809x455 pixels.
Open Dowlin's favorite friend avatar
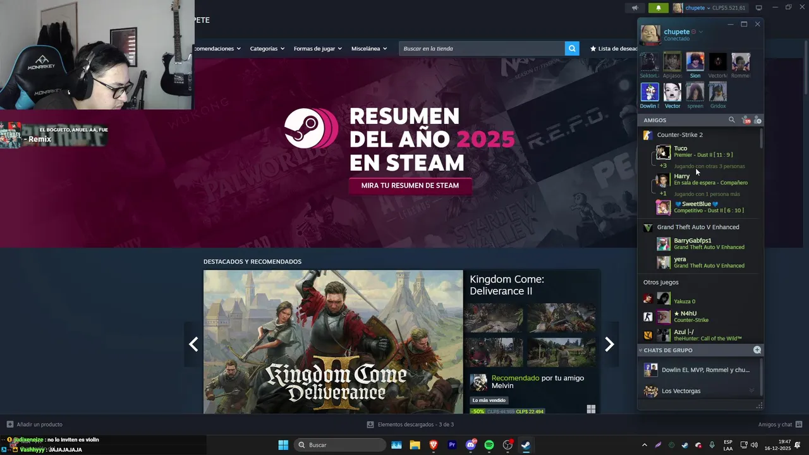pos(650,92)
